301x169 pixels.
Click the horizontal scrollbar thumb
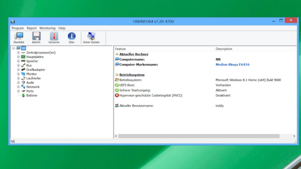click(x=199, y=136)
